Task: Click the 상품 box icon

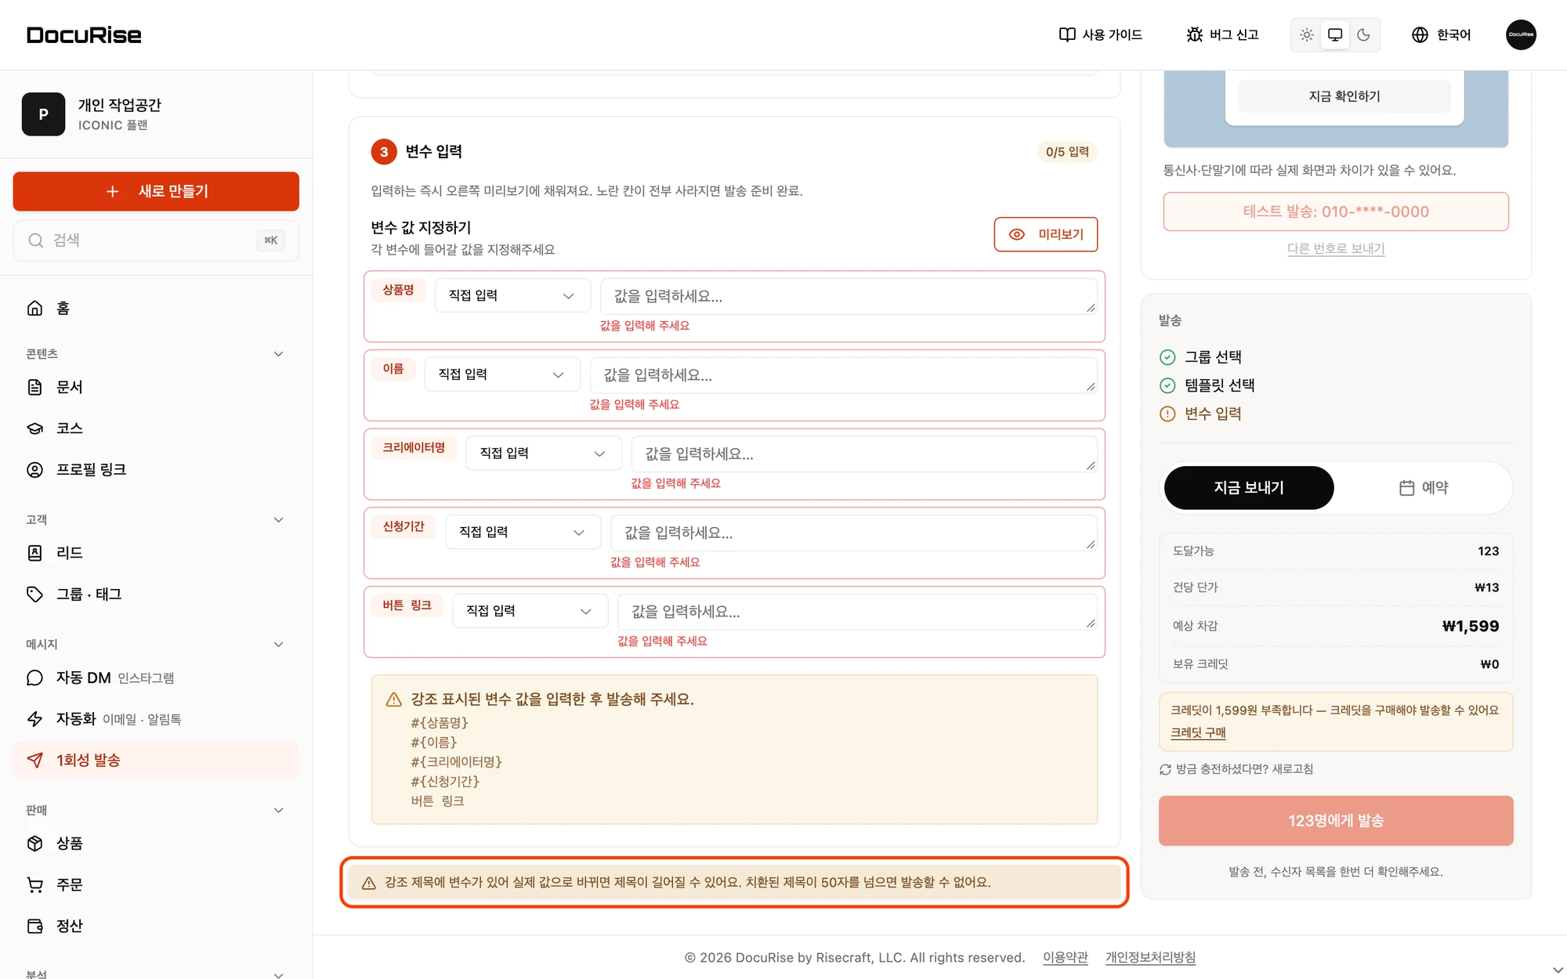Action: tap(34, 844)
